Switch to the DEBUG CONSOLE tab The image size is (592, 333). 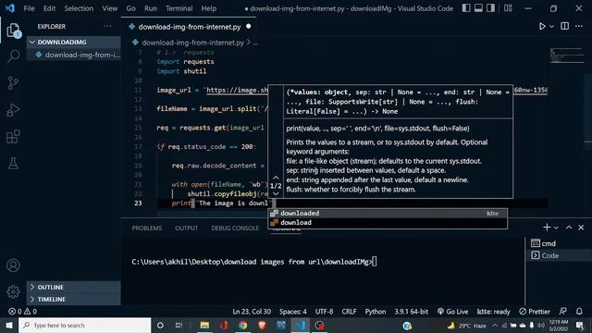click(x=235, y=228)
